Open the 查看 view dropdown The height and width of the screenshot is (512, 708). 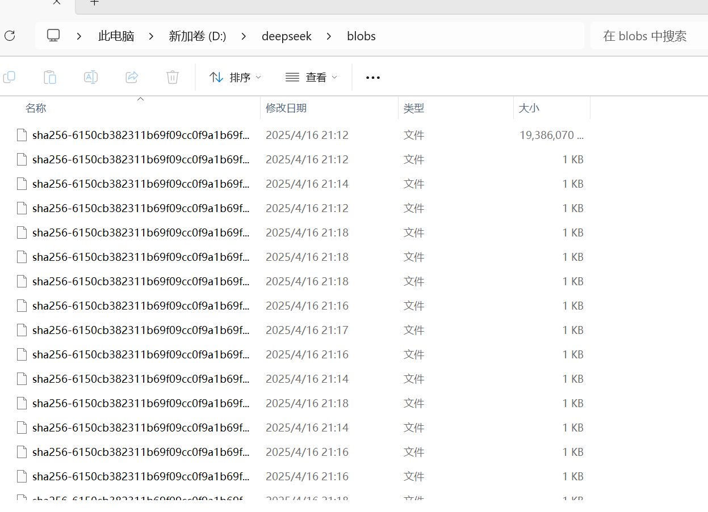[311, 77]
